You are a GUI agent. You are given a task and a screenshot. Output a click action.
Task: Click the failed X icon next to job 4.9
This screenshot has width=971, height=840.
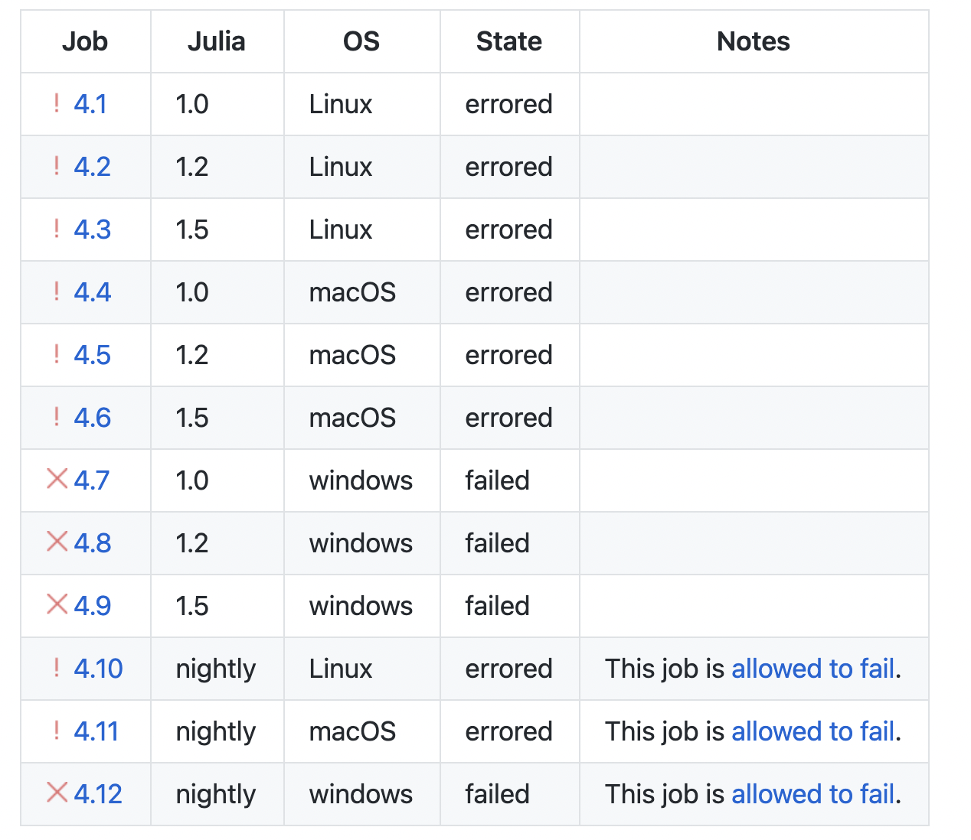57,604
